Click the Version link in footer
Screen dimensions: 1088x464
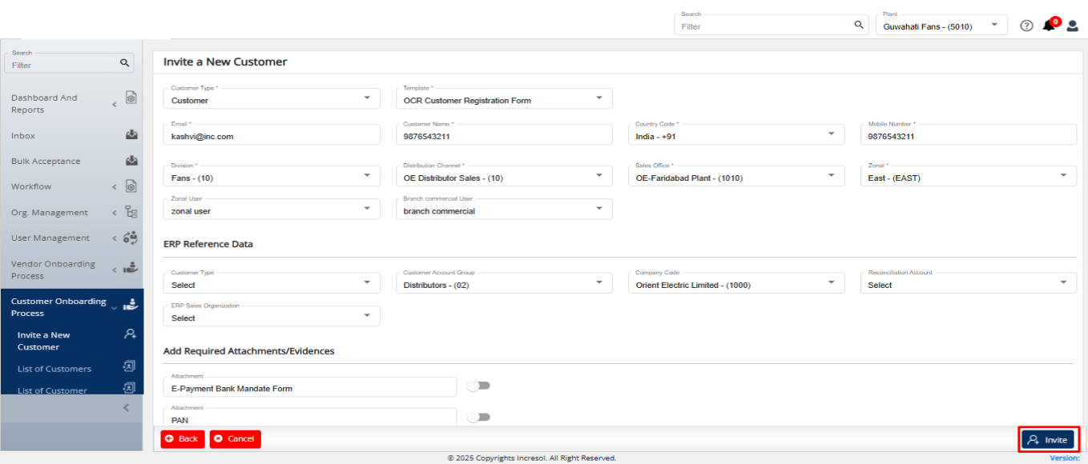tap(1065, 458)
